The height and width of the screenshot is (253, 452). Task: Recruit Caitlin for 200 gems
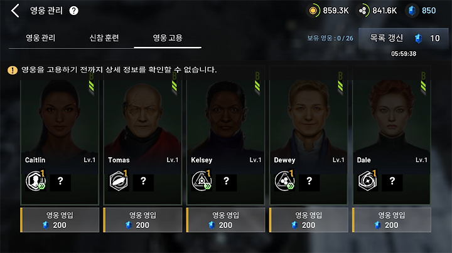60,220
